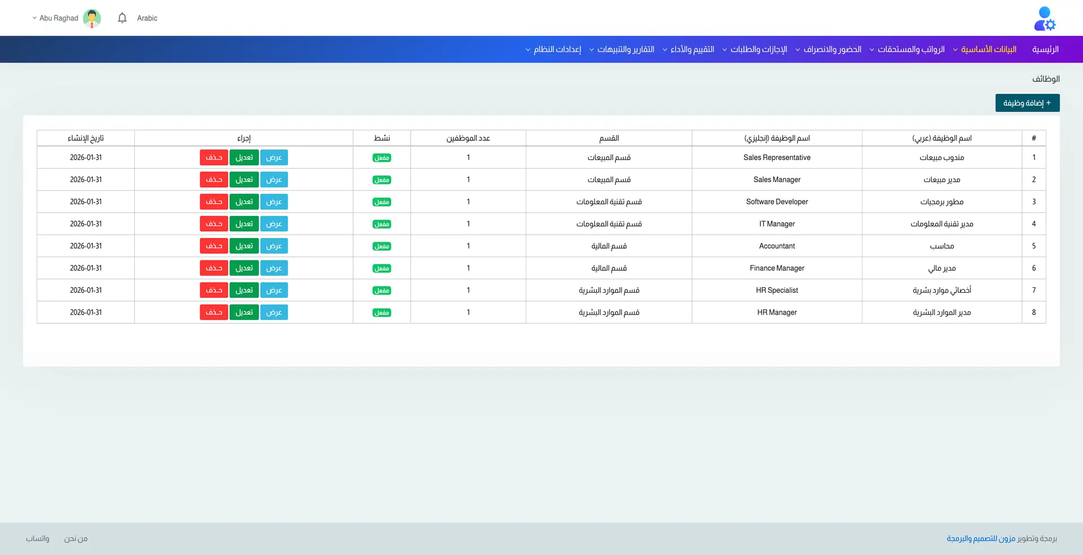Expand the Abu Raghad user dropdown

point(55,18)
